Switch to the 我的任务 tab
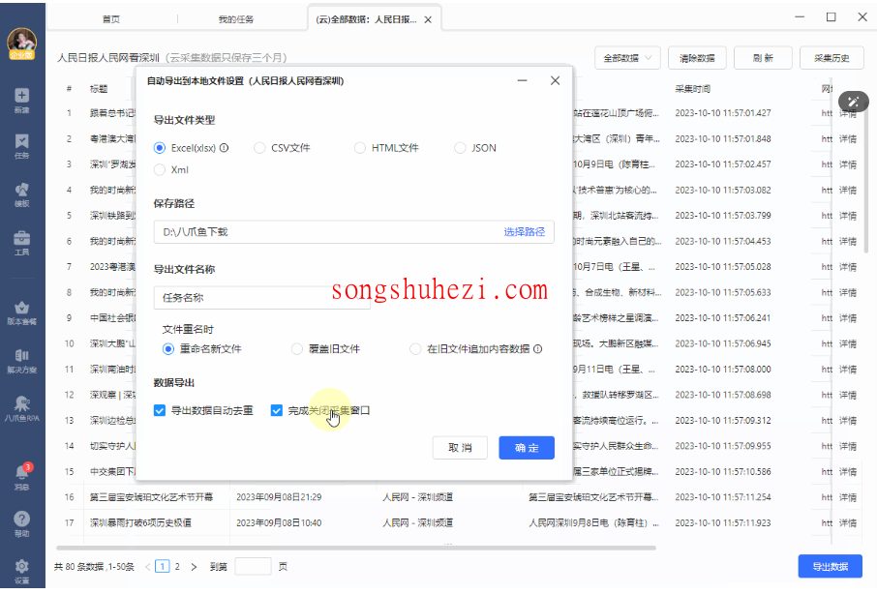This screenshot has height=594, width=877. 235,19
